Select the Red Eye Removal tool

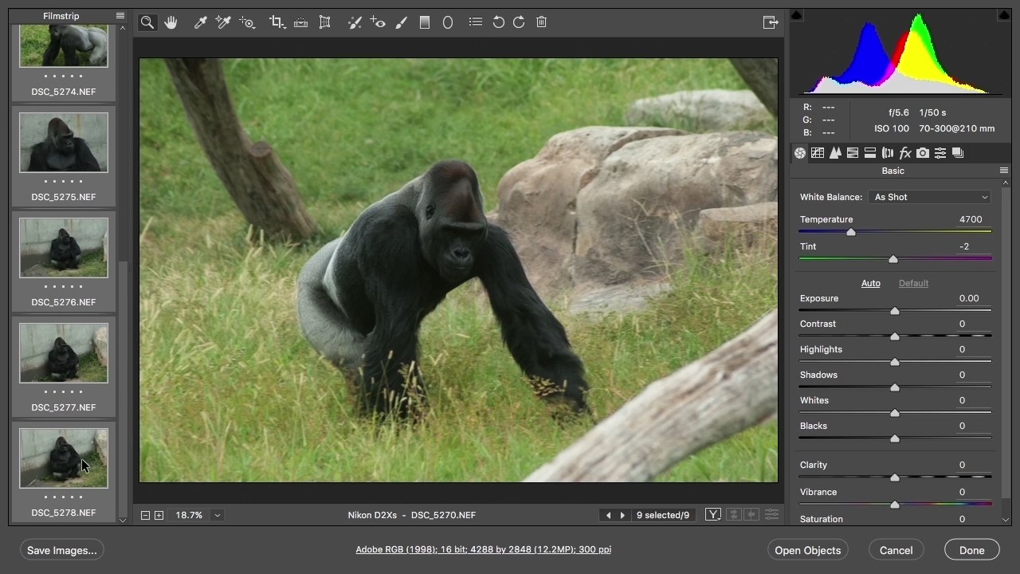378,22
